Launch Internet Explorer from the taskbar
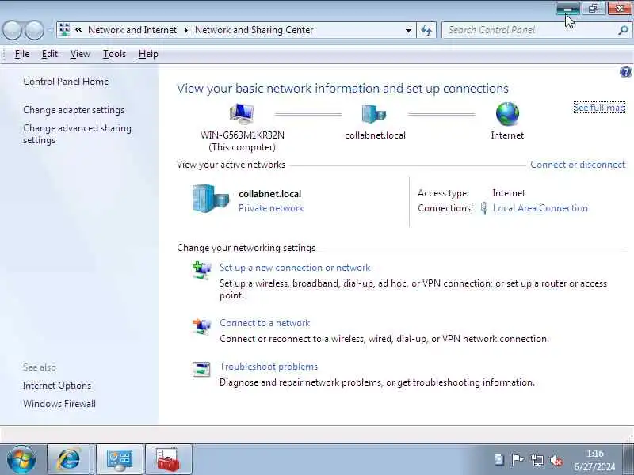The height and width of the screenshot is (475, 634). (x=68, y=460)
